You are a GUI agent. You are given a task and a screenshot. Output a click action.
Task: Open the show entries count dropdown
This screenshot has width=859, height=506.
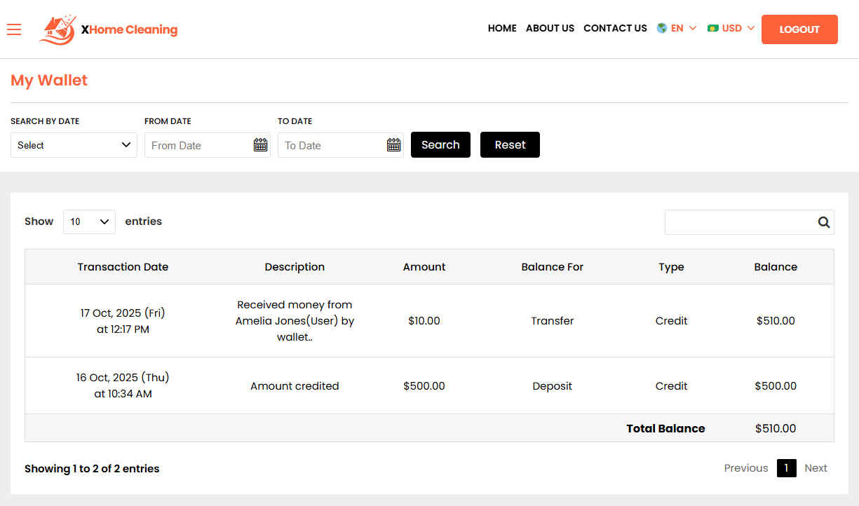click(x=89, y=221)
